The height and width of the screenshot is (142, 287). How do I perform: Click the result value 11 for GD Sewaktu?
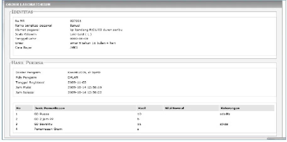pos(139,124)
